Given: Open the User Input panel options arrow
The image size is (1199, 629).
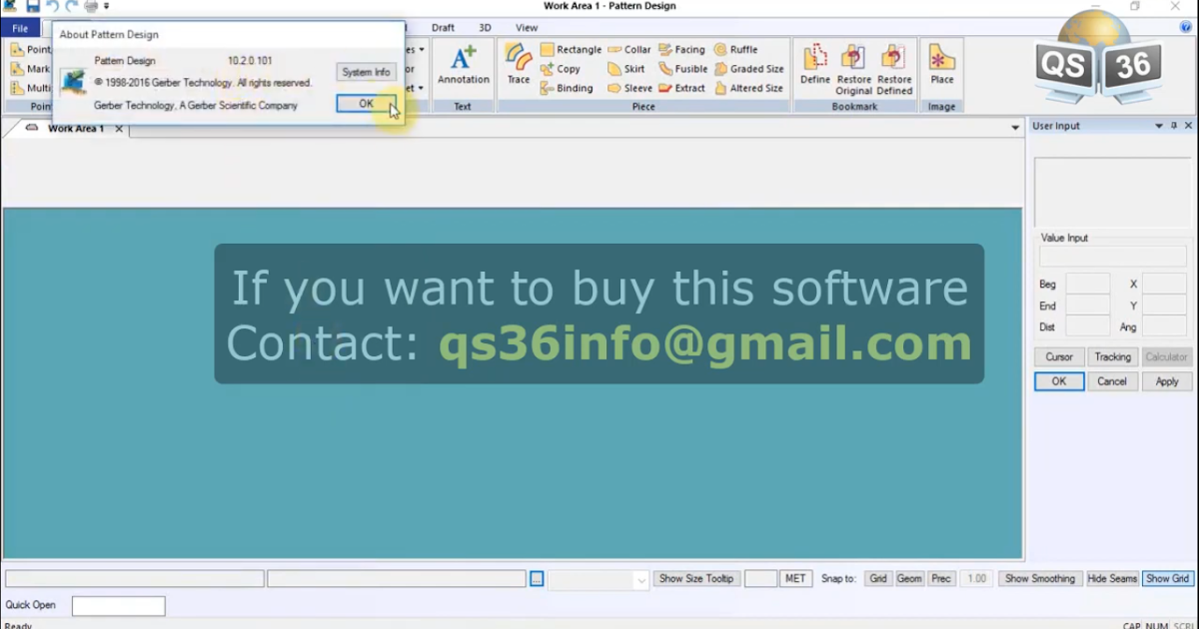Looking at the screenshot, I should point(1159,126).
